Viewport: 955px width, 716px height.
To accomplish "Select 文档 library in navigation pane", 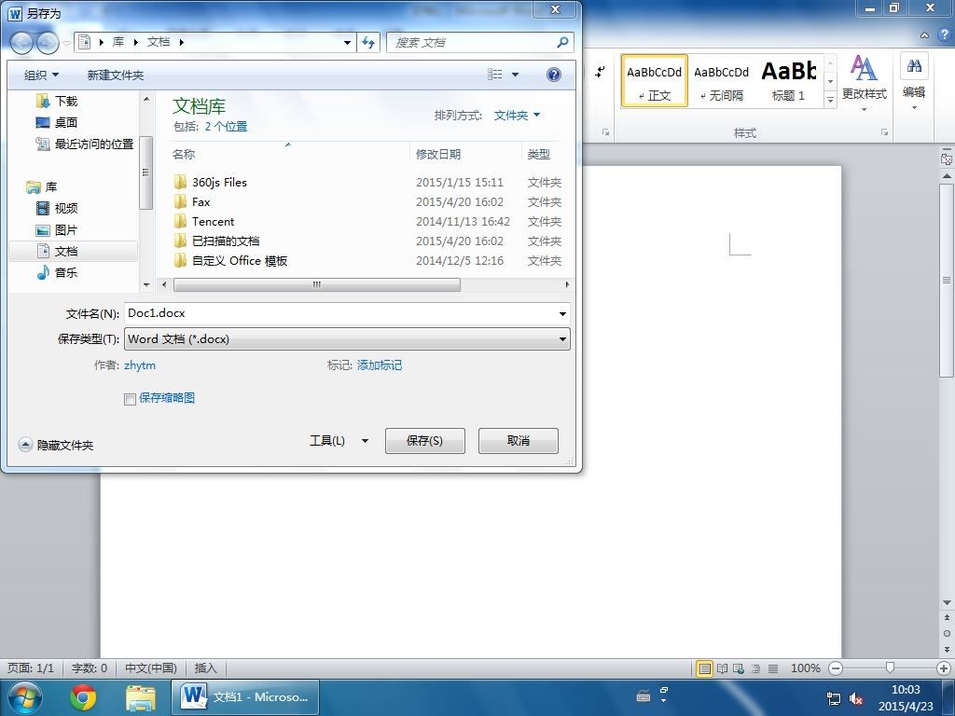I will [x=74, y=251].
